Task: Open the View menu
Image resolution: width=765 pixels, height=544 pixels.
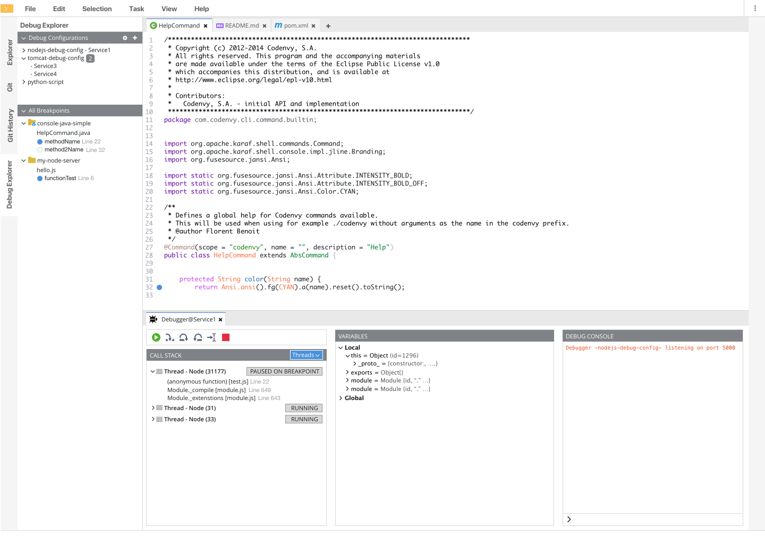Action: 169,9
